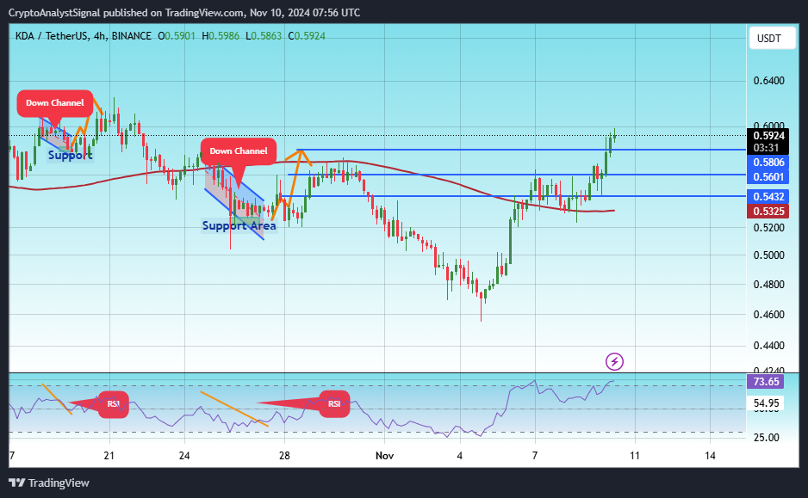Click the 0.6400 price axis label
This screenshot has height=498, width=808.
pos(769,81)
